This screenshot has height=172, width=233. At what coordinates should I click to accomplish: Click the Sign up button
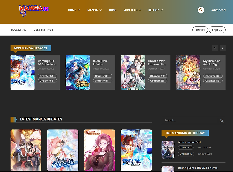coord(217,30)
